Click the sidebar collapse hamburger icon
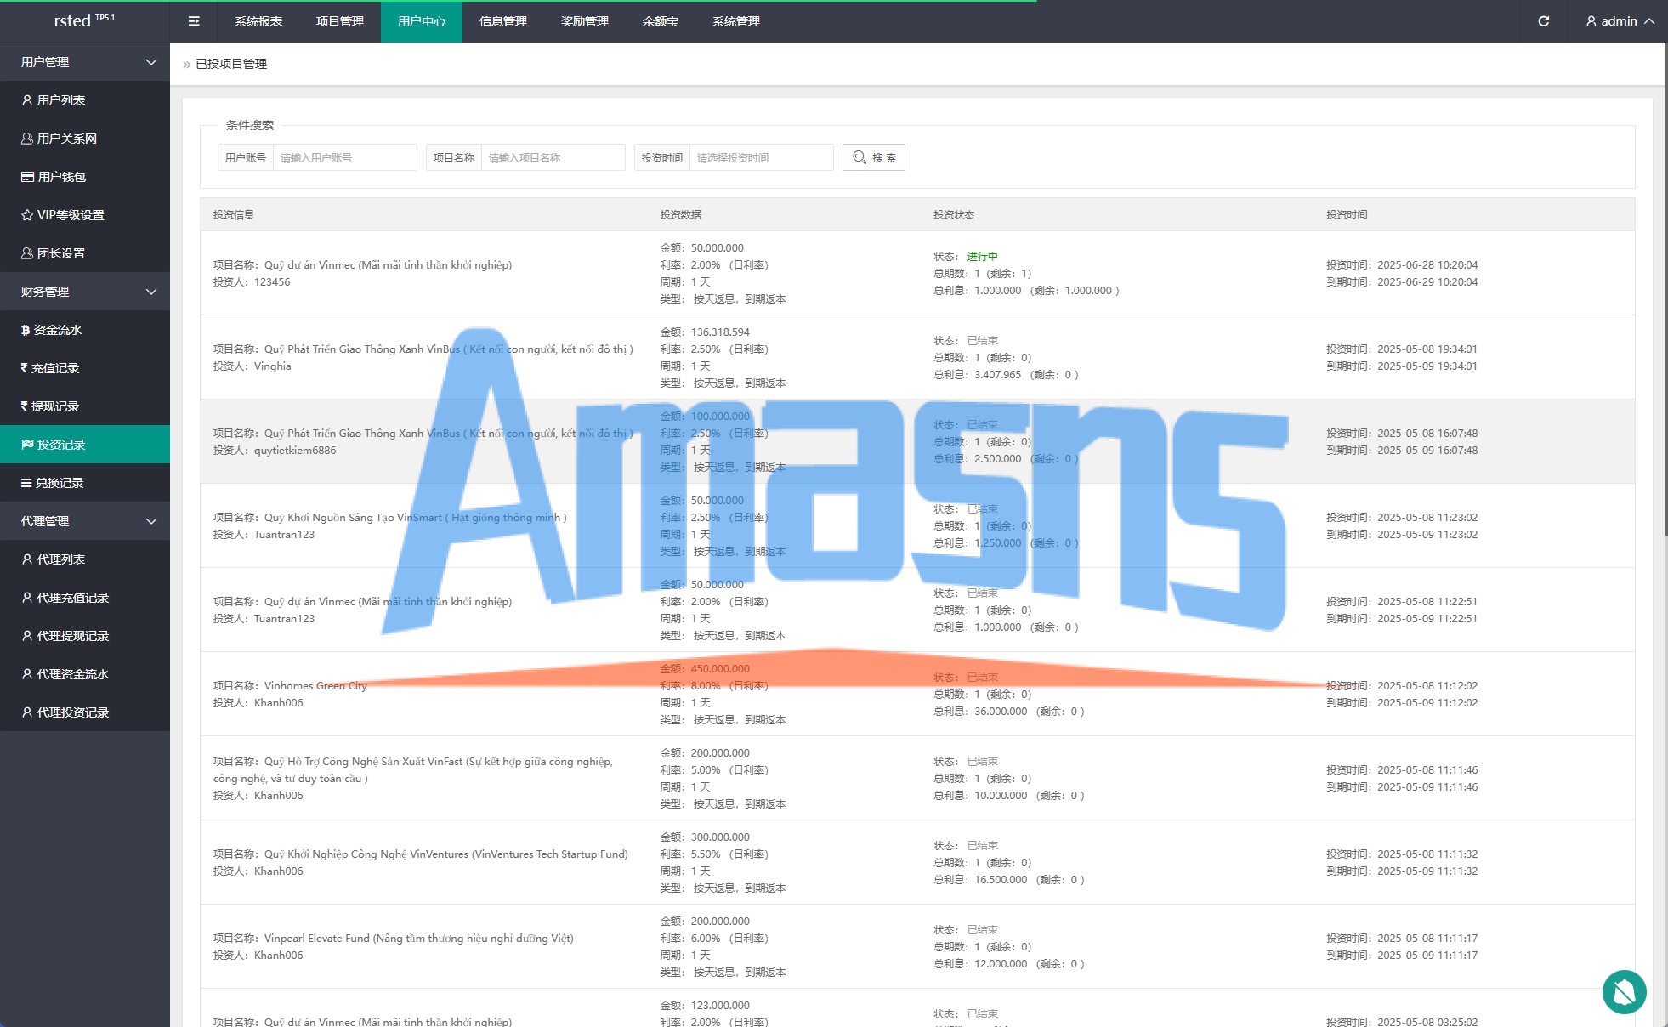The width and height of the screenshot is (1668, 1027). coord(194,21)
